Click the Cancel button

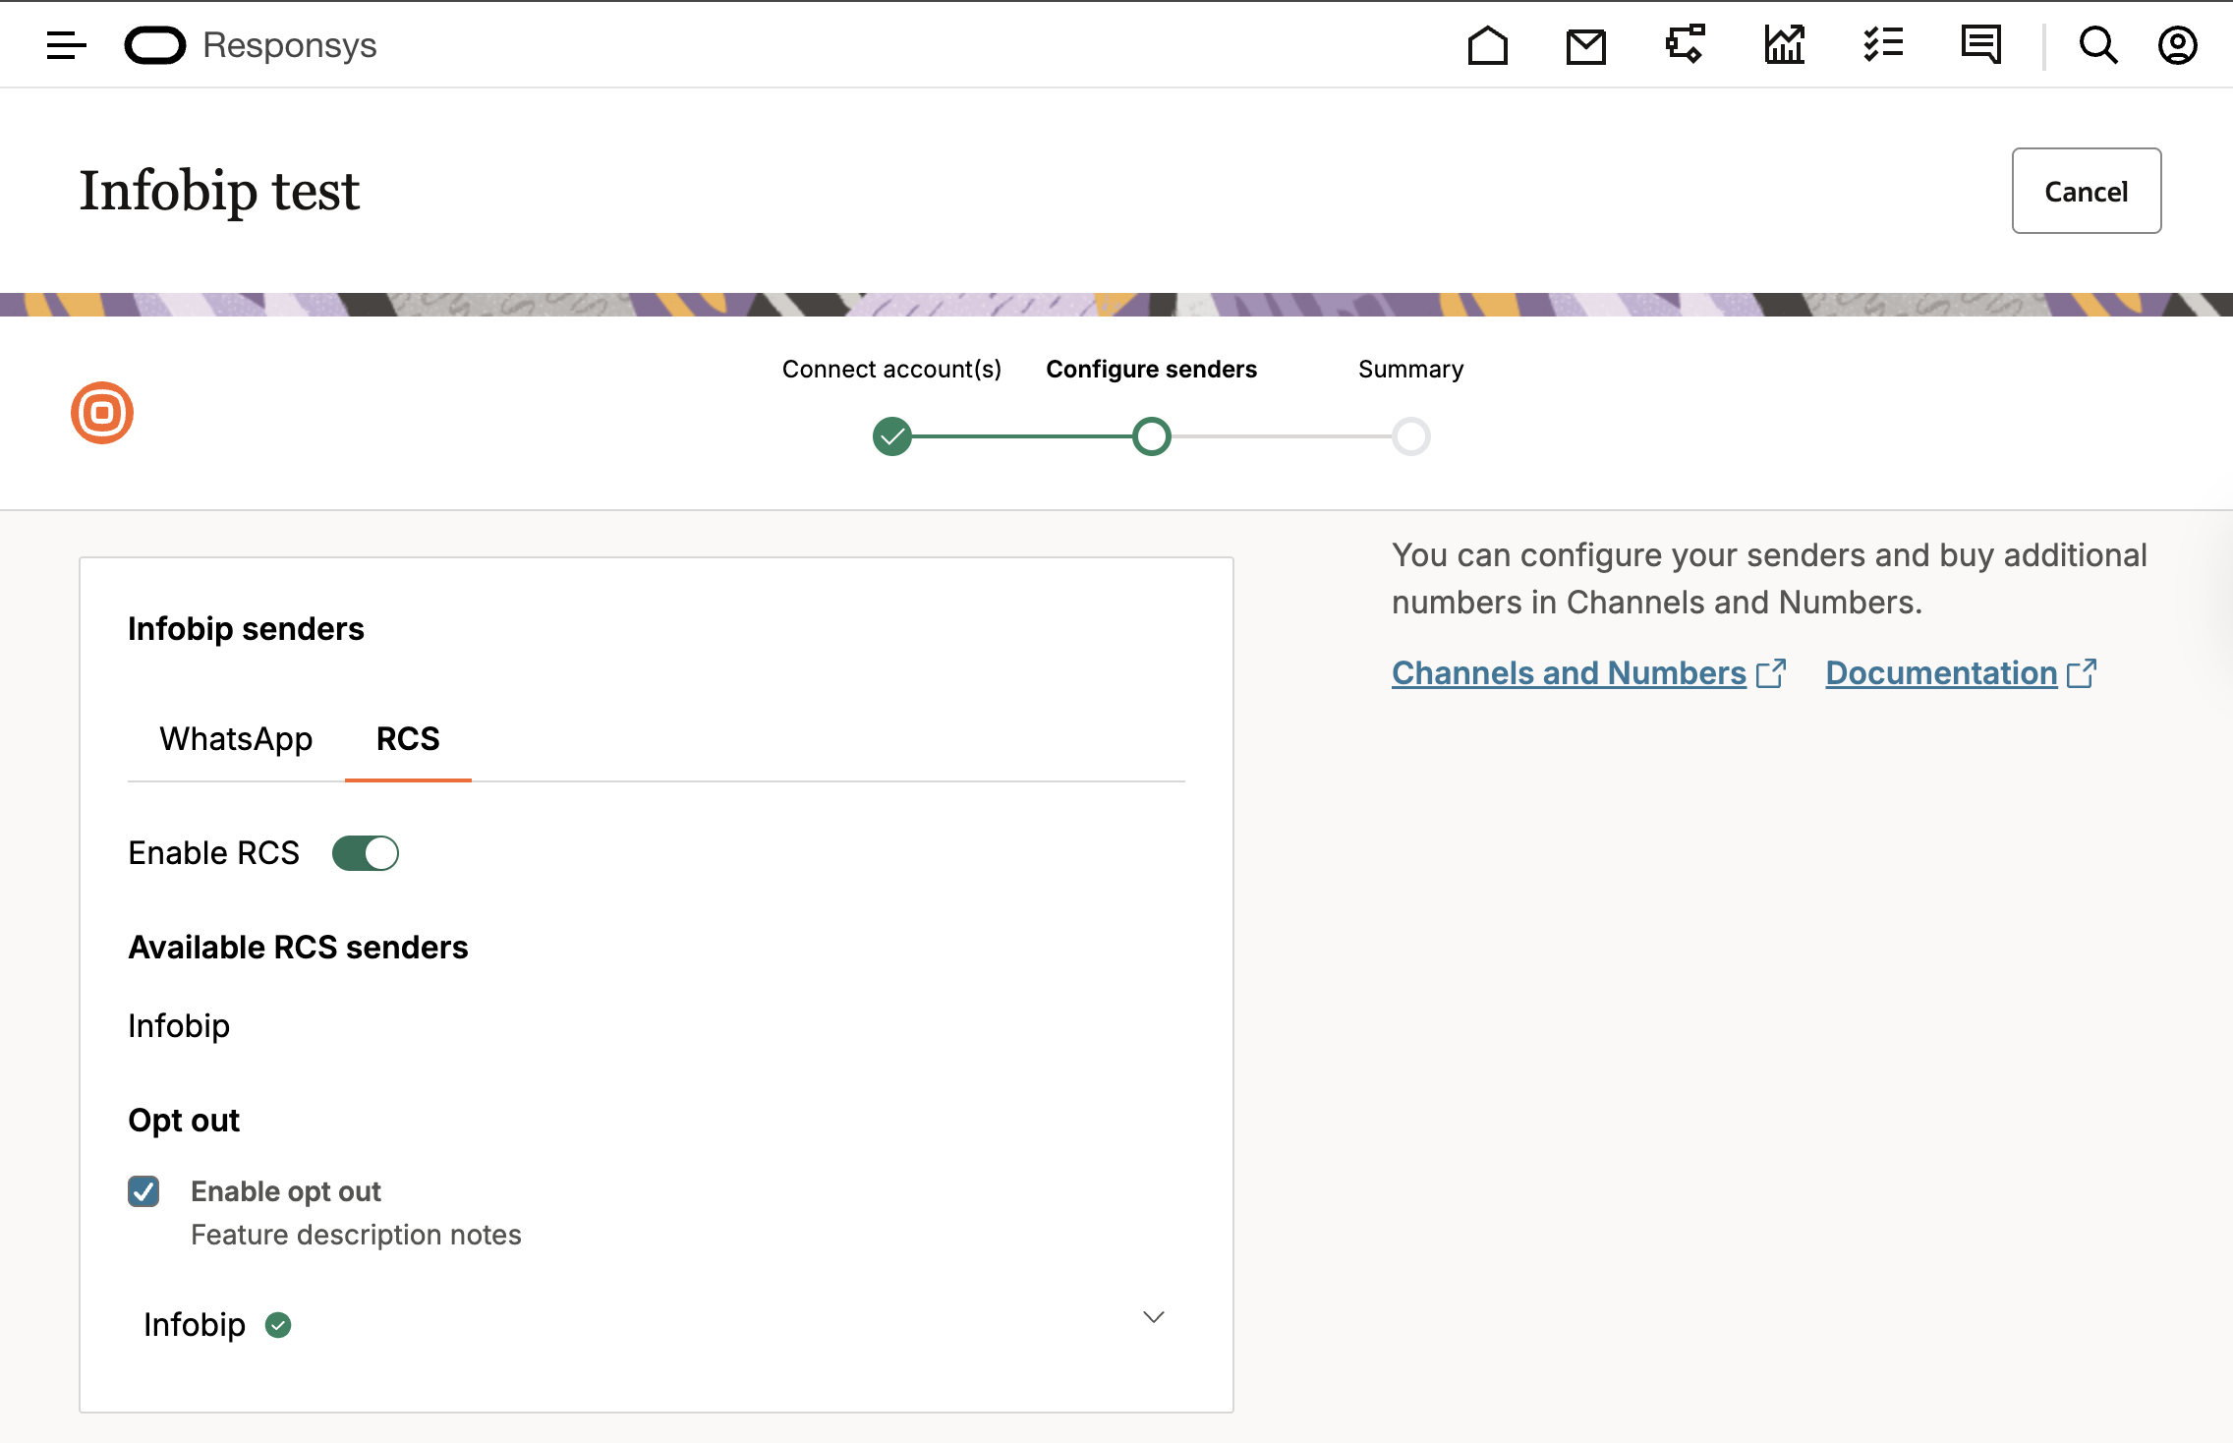2086,191
